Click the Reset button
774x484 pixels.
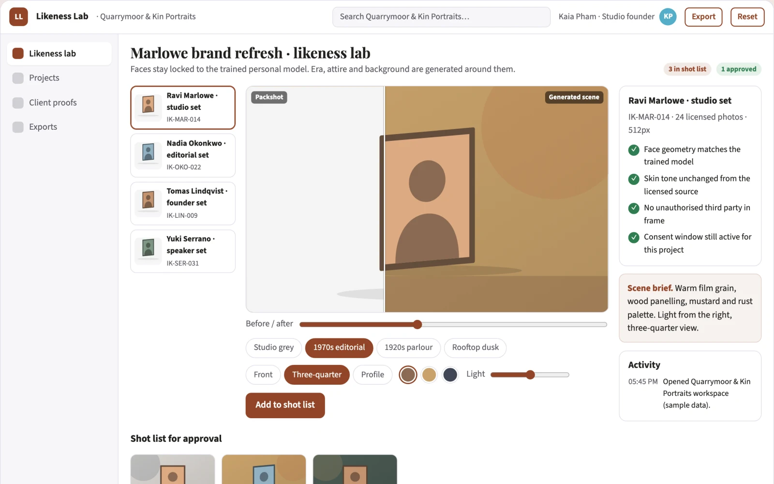[747, 17]
